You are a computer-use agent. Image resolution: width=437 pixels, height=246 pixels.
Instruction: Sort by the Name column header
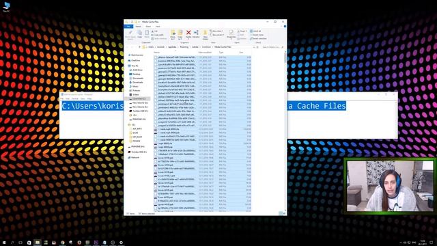[156, 53]
